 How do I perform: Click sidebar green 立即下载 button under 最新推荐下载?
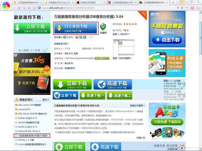pos(32,28)
